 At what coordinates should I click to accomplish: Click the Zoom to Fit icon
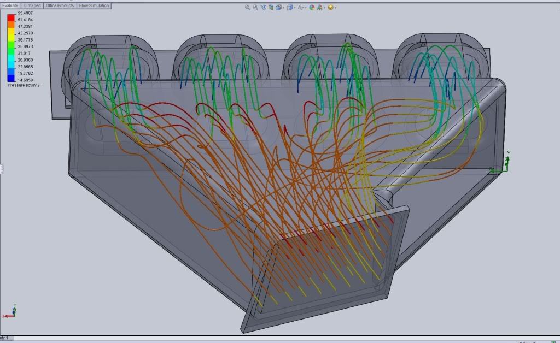(x=248, y=8)
